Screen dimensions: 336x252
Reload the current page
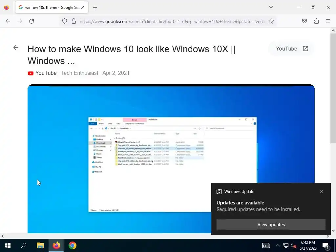31,21
